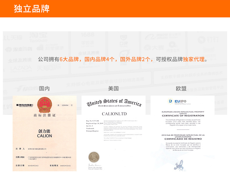Select the orange text 国内品牌4个
Image resolution: width=230 pixels, height=184 pixels.
[x=99, y=59]
